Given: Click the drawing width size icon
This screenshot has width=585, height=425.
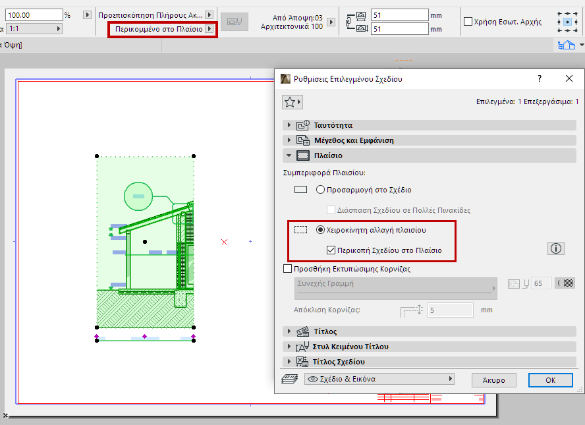Looking at the screenshot, I should [x=361, y=15].
